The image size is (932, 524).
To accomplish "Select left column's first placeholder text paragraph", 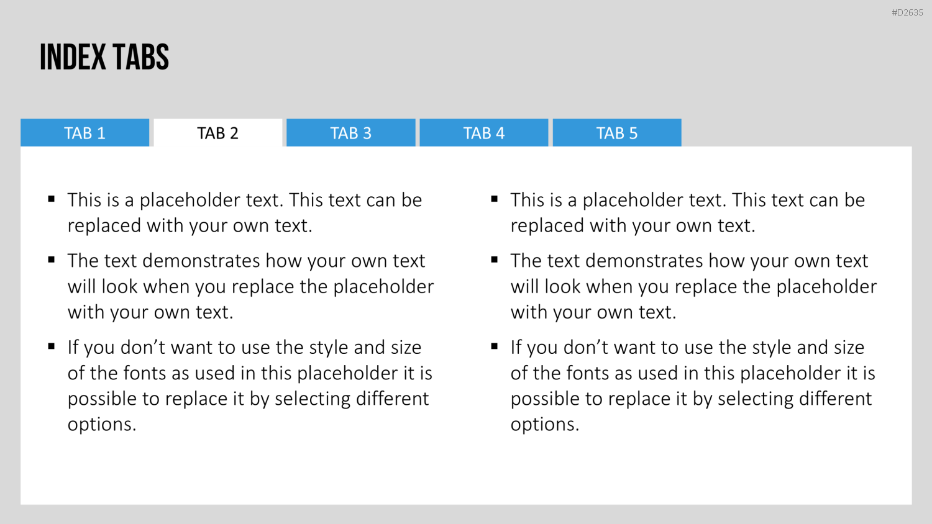I will click(x=245, y=212).
